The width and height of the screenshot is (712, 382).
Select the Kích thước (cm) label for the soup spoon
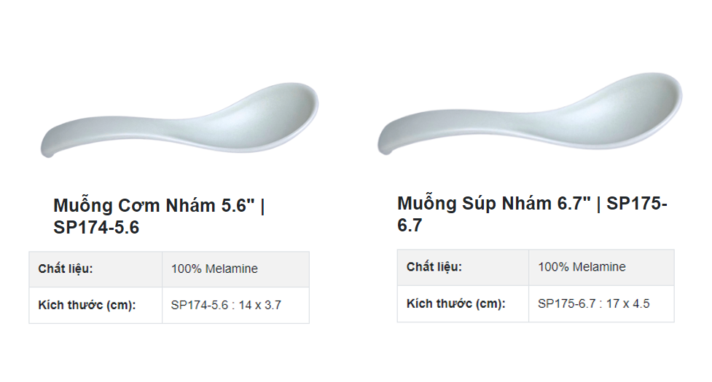click(456, 303)
